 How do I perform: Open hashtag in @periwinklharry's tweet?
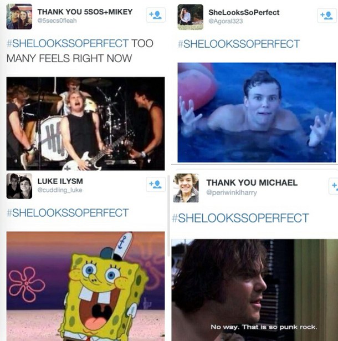click(240, 218)
